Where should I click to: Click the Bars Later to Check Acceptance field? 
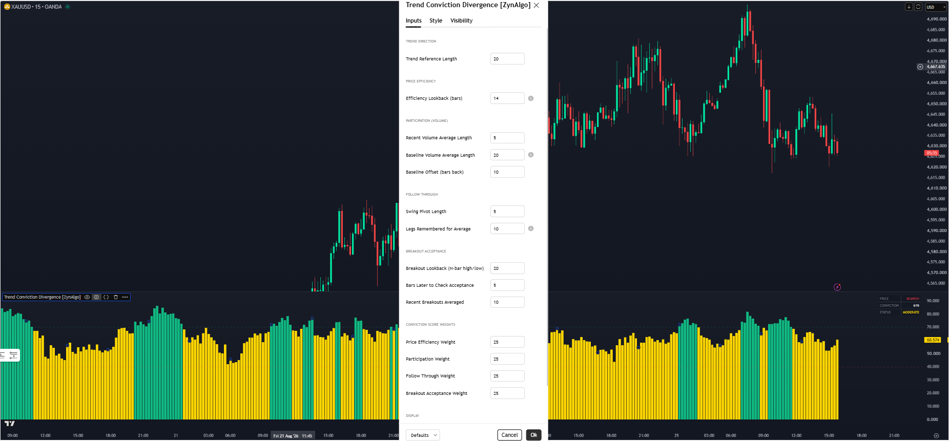pyautogui.click(x=507, y=285)
